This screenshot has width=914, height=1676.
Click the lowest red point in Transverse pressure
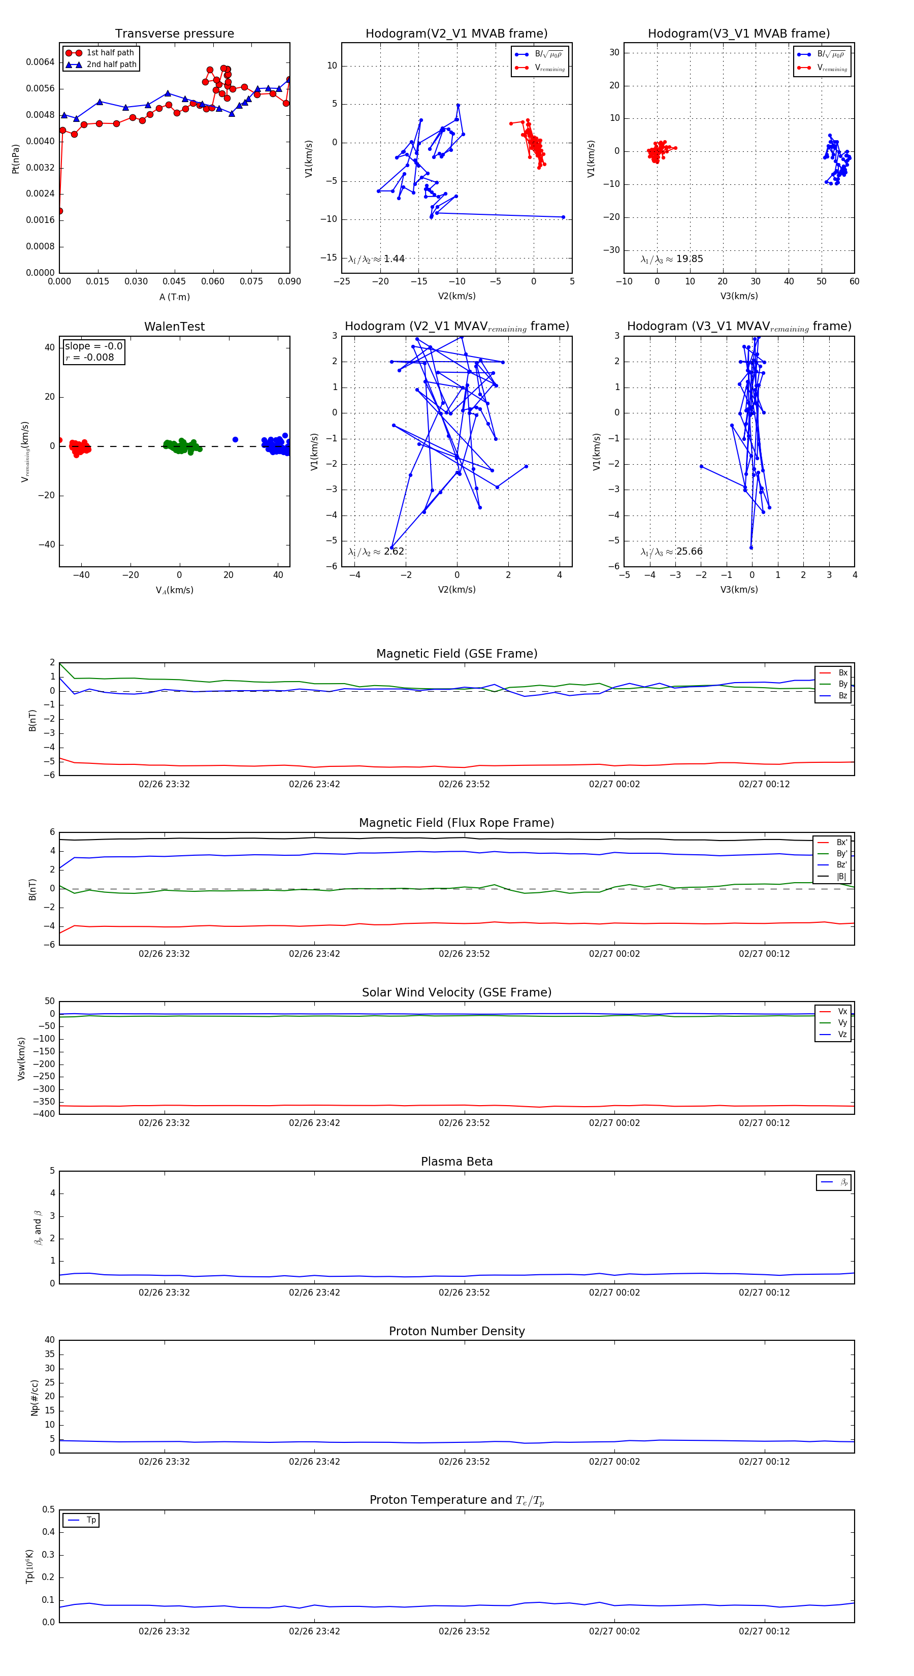click(60, 211)
